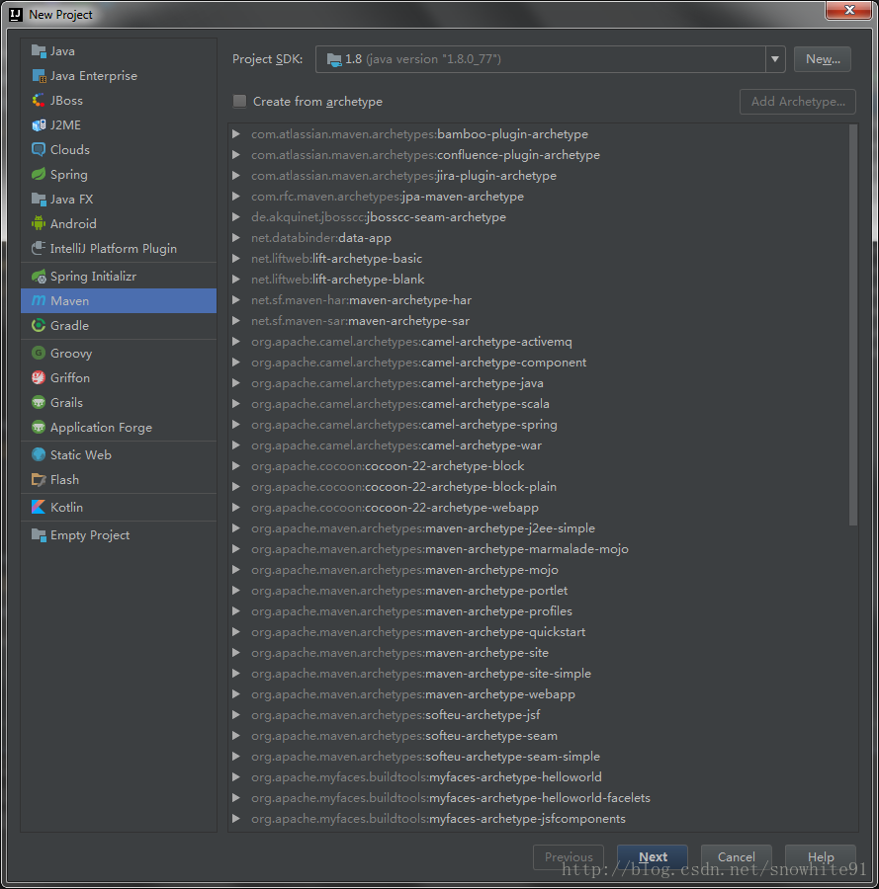
Task: Select Kotlin project type
Action: tap(119, 507)
